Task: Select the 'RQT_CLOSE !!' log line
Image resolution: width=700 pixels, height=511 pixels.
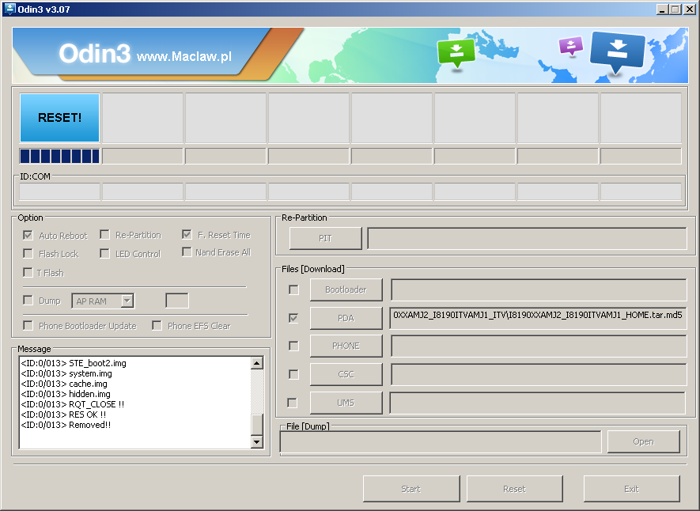Action: [x=72, y=404]
